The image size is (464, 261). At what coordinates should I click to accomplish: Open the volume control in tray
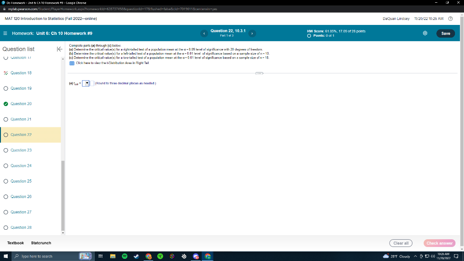point(433,256)
